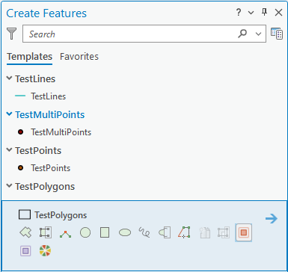The width and height of the screenshot is (288, 272).
Task: Collapse the TestMultiPoints group chevron
Action: coord(9,114)
